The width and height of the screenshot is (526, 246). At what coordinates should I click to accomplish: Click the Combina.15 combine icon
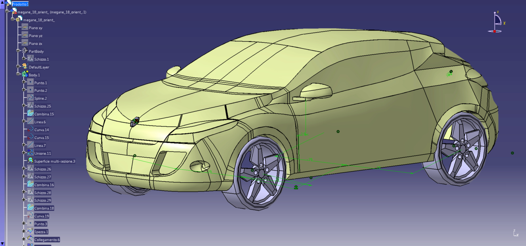pyautogui.click(x=31, y=113)
